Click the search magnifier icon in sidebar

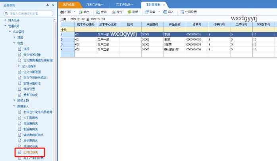point(6,13)
